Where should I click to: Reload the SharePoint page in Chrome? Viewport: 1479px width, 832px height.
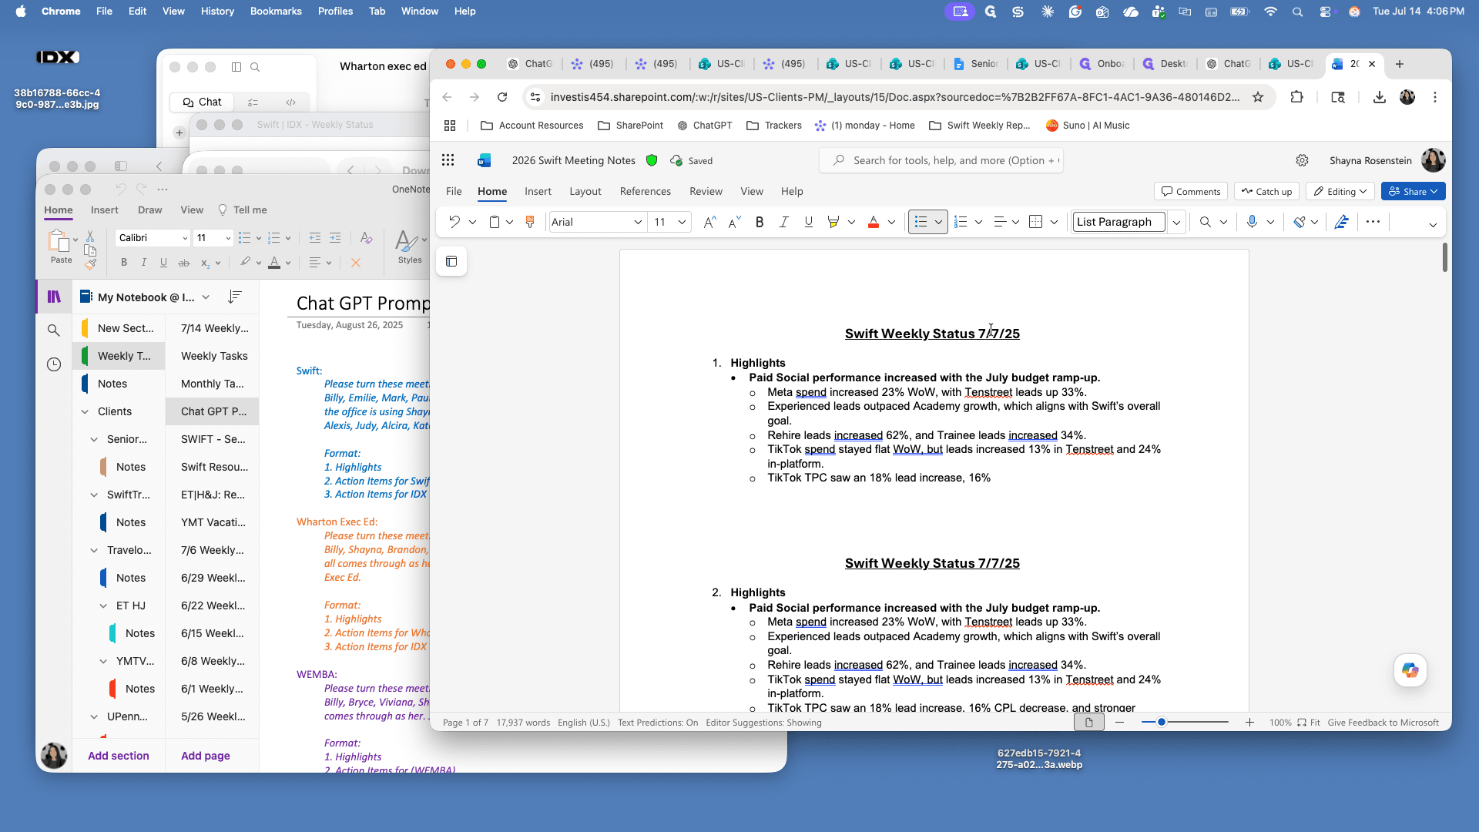coord(502,97)
